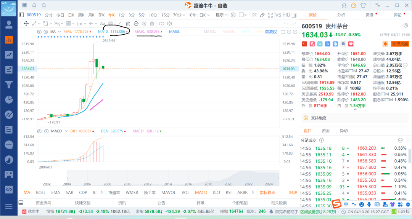412x219 pixels.
Task: Enable the magnet snap drawing tool
Action: 128,24
